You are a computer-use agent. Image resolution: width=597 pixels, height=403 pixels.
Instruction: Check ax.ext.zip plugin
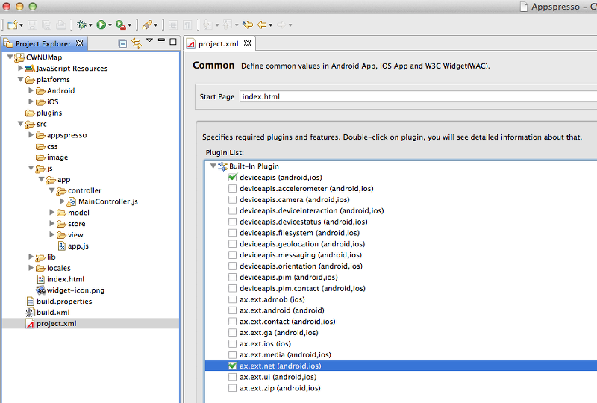pyautogui.click(x=232, y=388)
